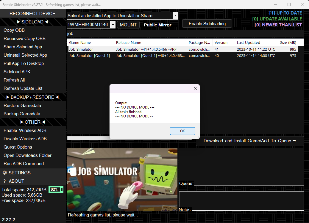The image size is (309, 223).
Task: Open installed app dropdown arrow
Action: [x=175, y=16]
